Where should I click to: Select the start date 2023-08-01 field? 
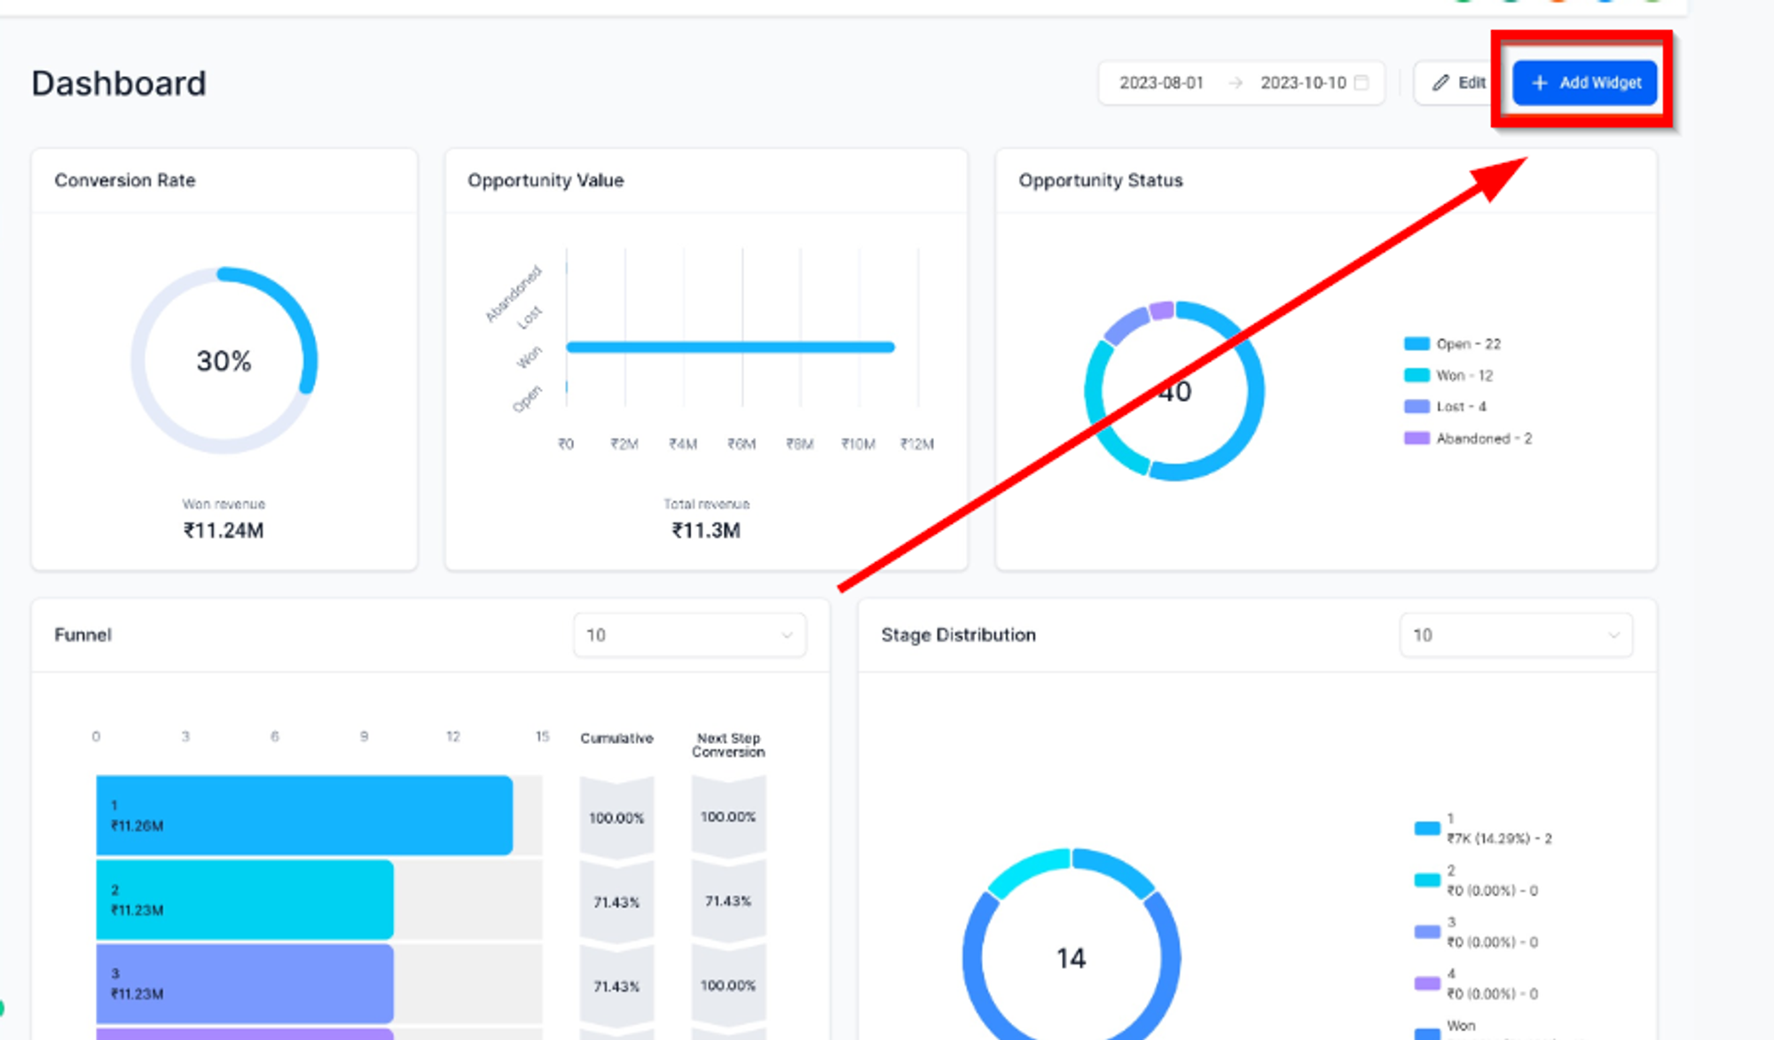point(1161,82)
